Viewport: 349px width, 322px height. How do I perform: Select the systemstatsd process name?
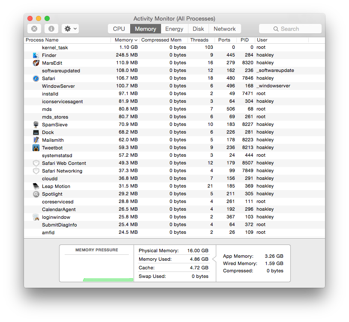(x=57, y=155)
